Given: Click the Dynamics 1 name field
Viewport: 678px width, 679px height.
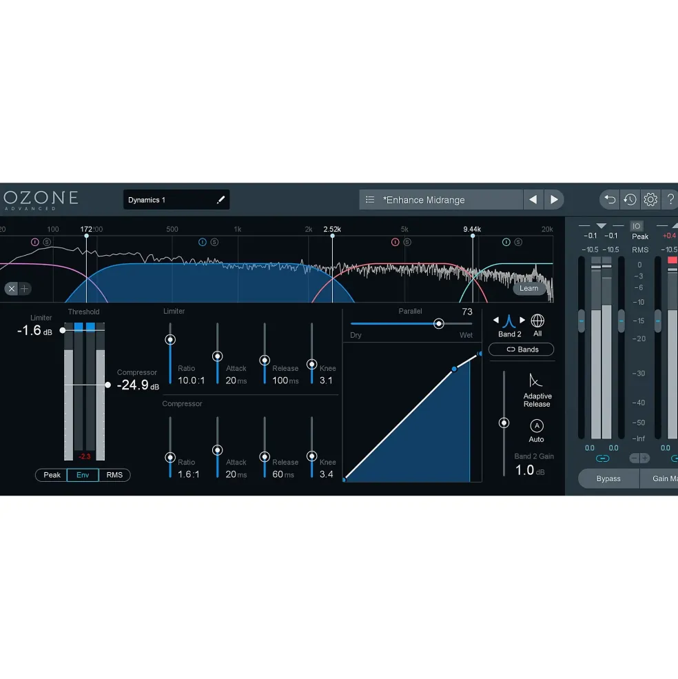Looking at the screenshot, I should point(176,200).
